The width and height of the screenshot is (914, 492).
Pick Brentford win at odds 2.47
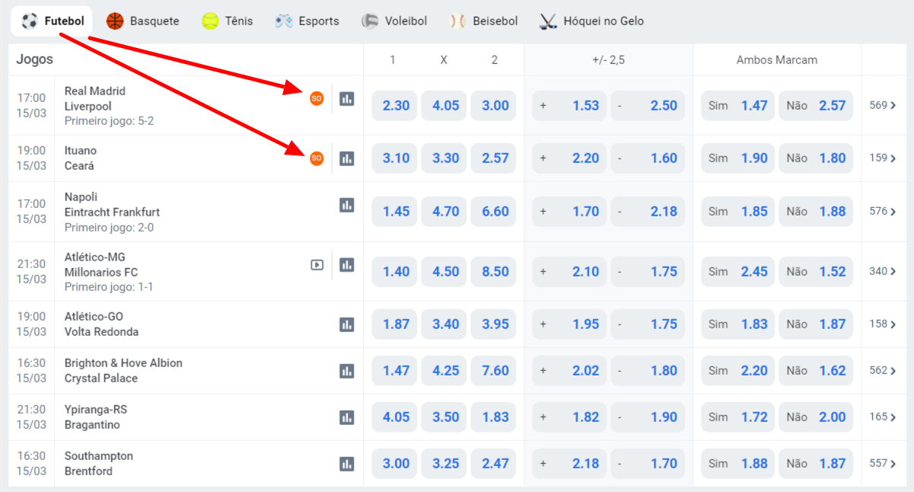coord(494,464)
